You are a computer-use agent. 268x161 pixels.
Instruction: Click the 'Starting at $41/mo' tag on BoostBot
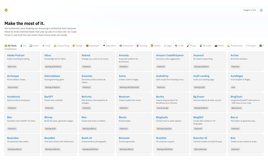pyautogui.click(x=53, y=149)
